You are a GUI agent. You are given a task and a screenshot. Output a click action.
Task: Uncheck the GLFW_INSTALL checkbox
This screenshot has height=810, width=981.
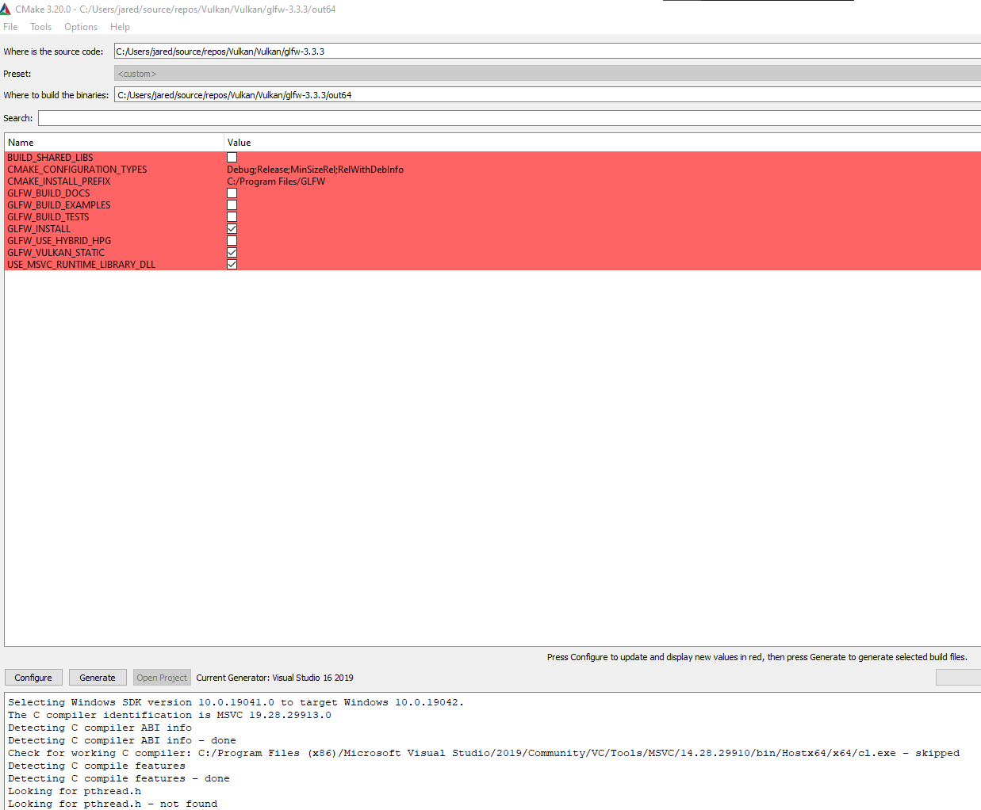point(232,229)
